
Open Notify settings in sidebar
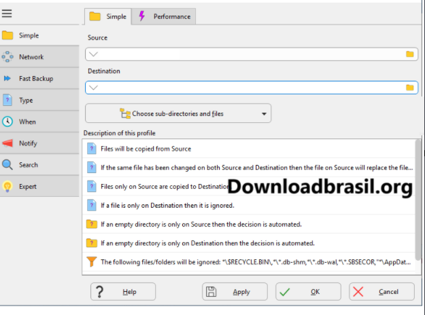click(x=39, y=143)
